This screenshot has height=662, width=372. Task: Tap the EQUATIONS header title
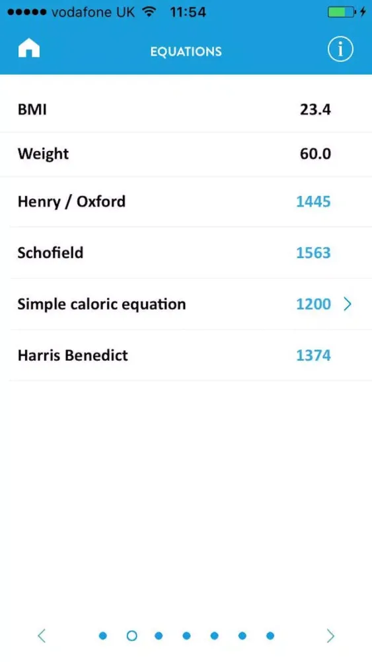[186, 52]
